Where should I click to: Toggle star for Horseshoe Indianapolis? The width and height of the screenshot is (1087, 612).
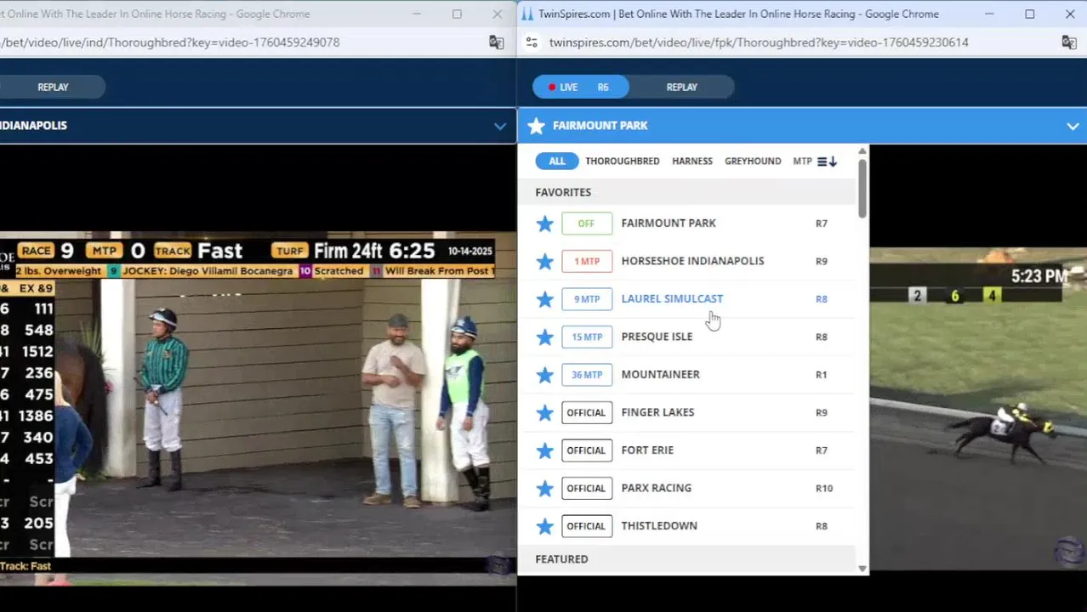[x=545, y=261]
